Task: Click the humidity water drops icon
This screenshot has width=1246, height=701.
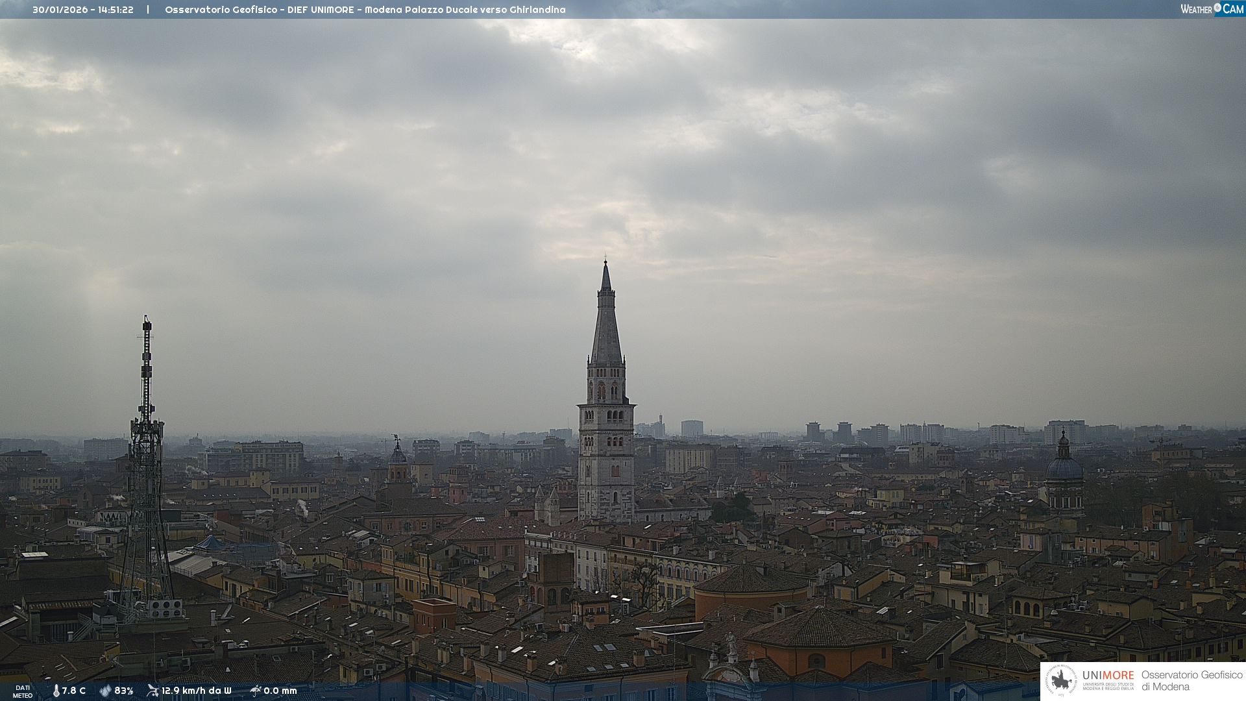Action: [x=105, y=691]
